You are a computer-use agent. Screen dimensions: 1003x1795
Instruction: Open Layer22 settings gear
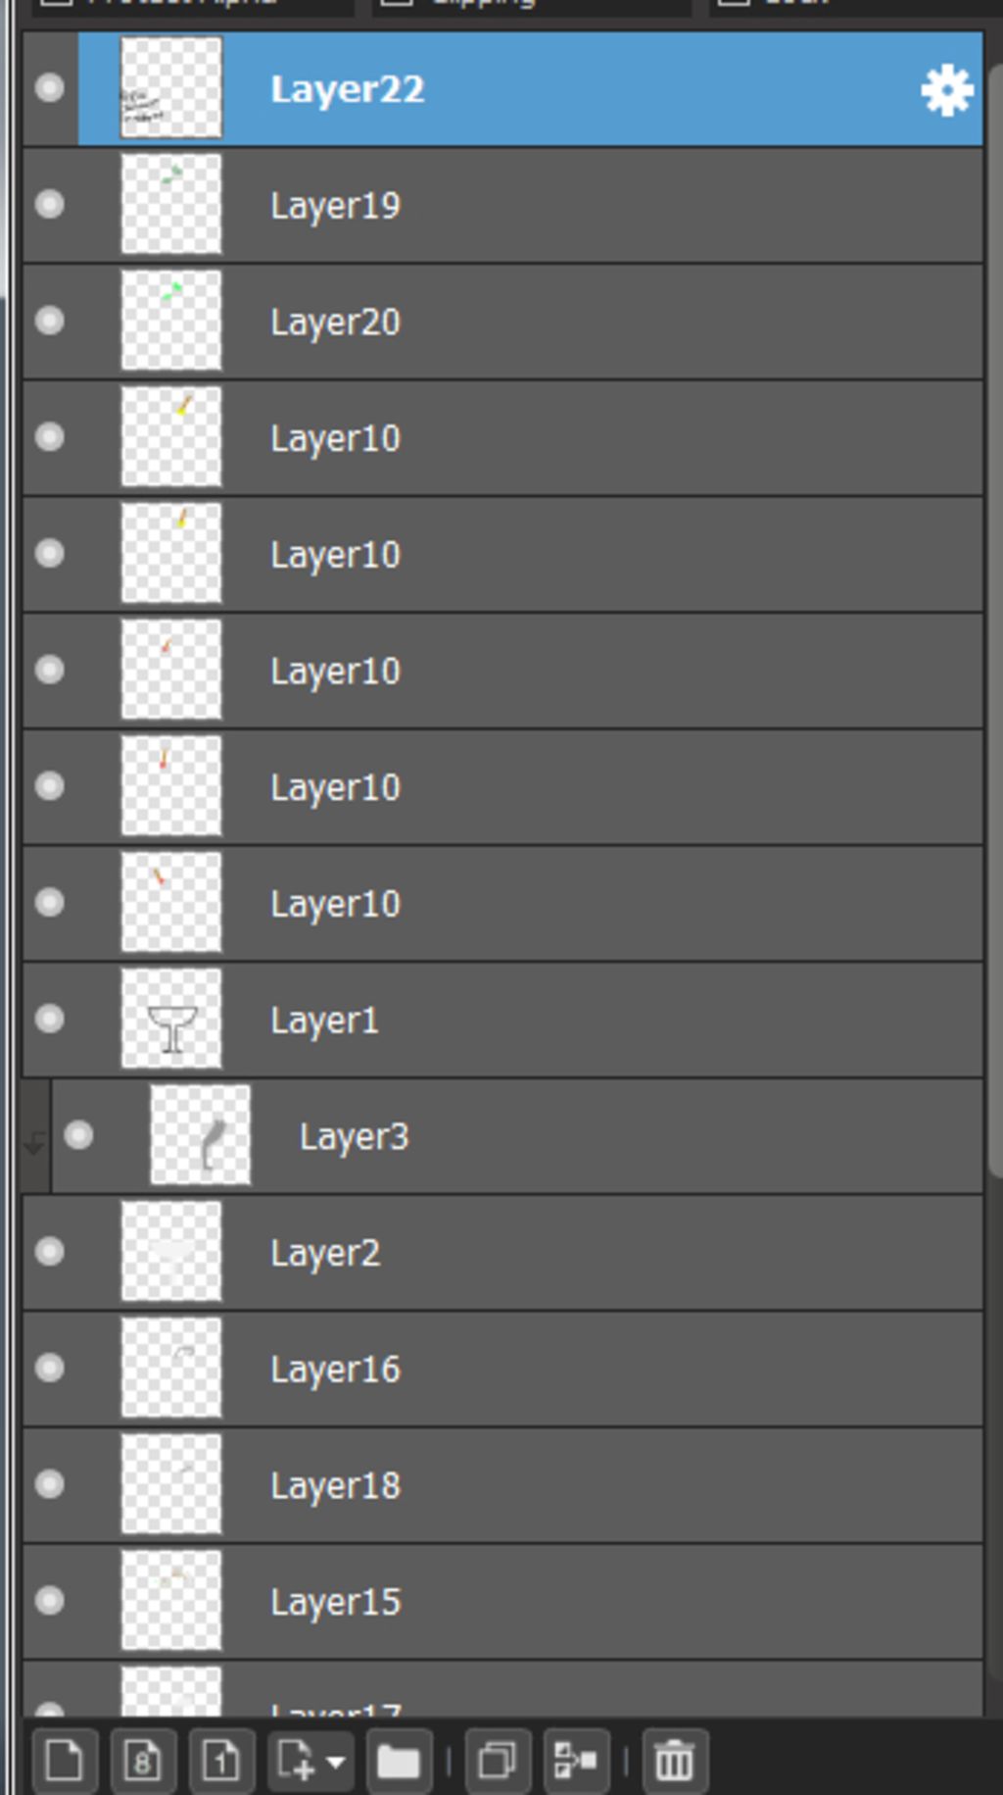[x=946, y=90]
